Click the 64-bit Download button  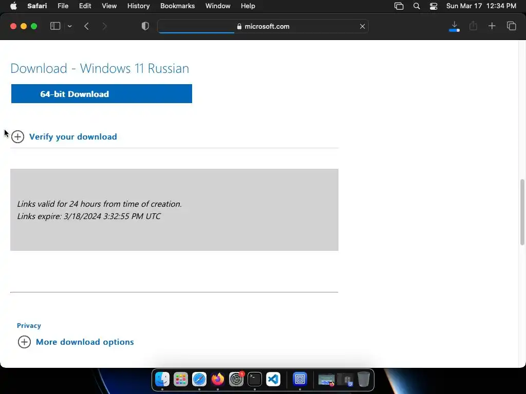(x=102, y=94)
